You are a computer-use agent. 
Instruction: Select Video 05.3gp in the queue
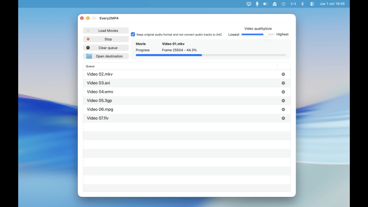tap(187, 101)
